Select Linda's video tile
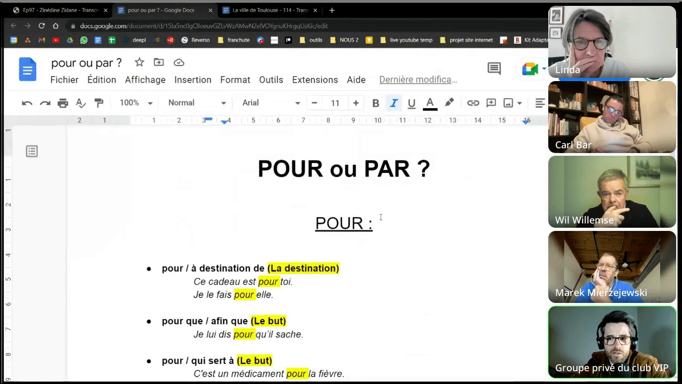Image resolution: width=682 pixels, height=384 pixels. (612, 43)
